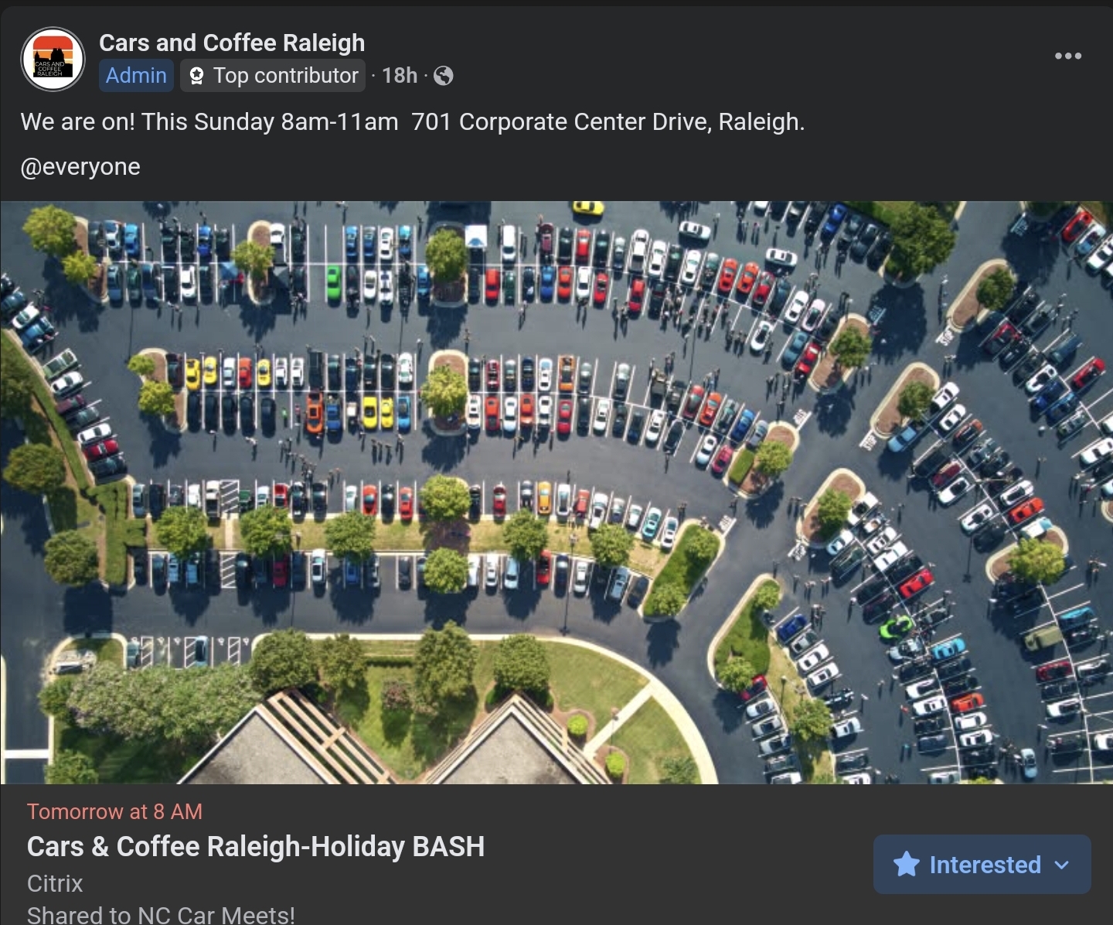The height and width of the screenshot is (925, 1113).
Task: Click the building rooftop in event photo
Action: pos(402,742)
